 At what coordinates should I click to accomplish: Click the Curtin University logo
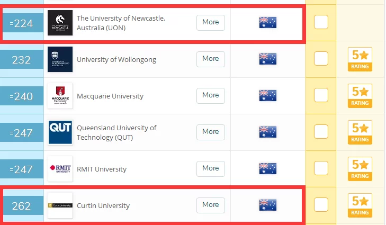pyautogui.click(x=60, y=205)
